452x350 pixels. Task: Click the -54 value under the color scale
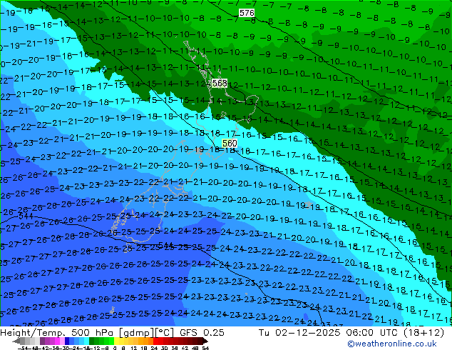pos(23,349)
